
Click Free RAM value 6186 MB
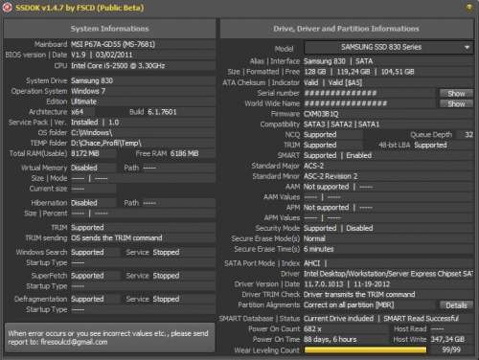[184, 153]
